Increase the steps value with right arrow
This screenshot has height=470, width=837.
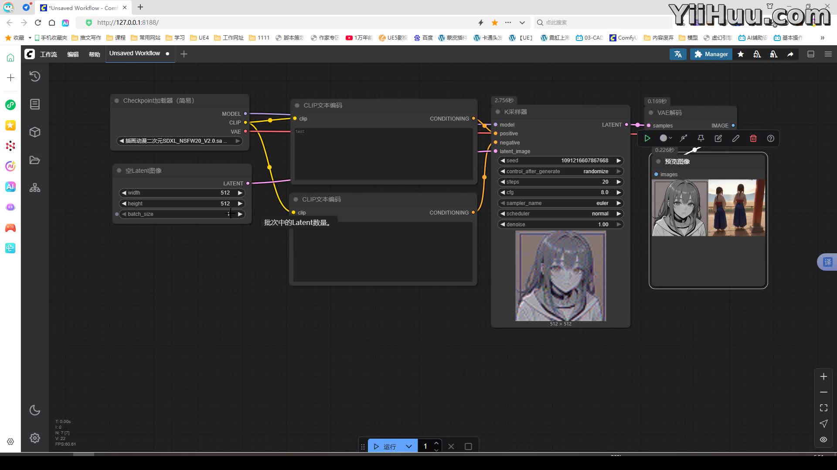coord(619,182)
